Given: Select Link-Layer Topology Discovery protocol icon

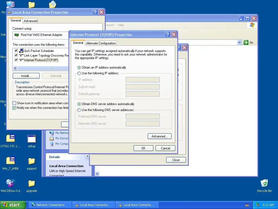Looking at the screenshot, I should click(x=21, y=55).
